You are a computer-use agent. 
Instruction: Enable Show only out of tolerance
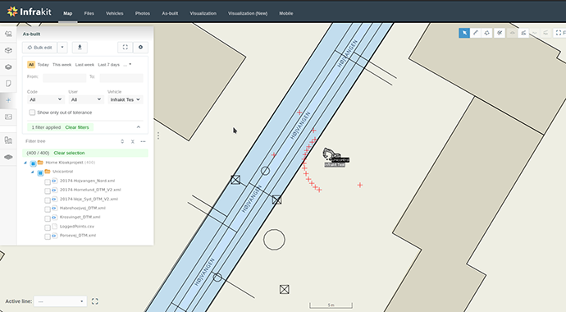click(x=32, y=112)
